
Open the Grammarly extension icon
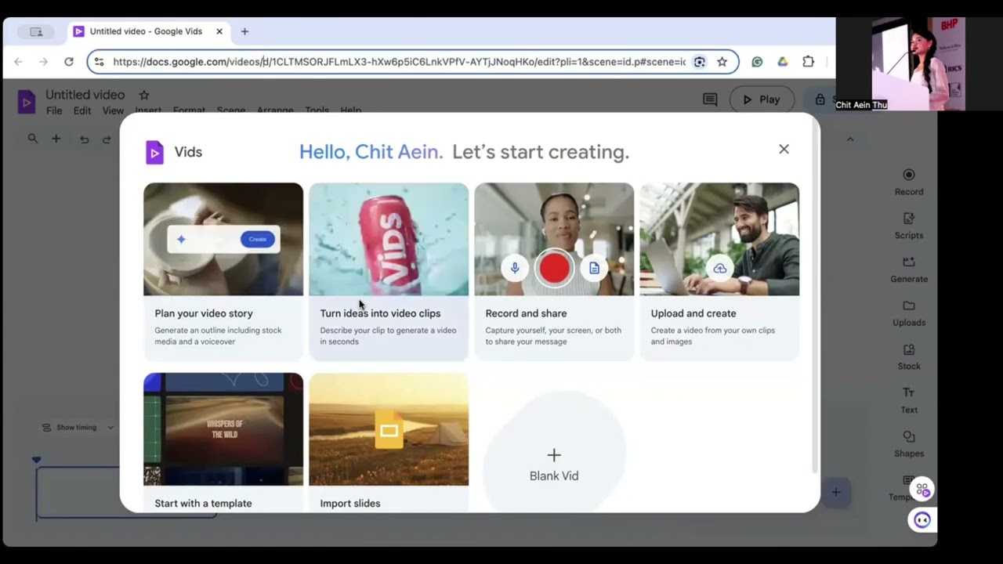point(757,62)
